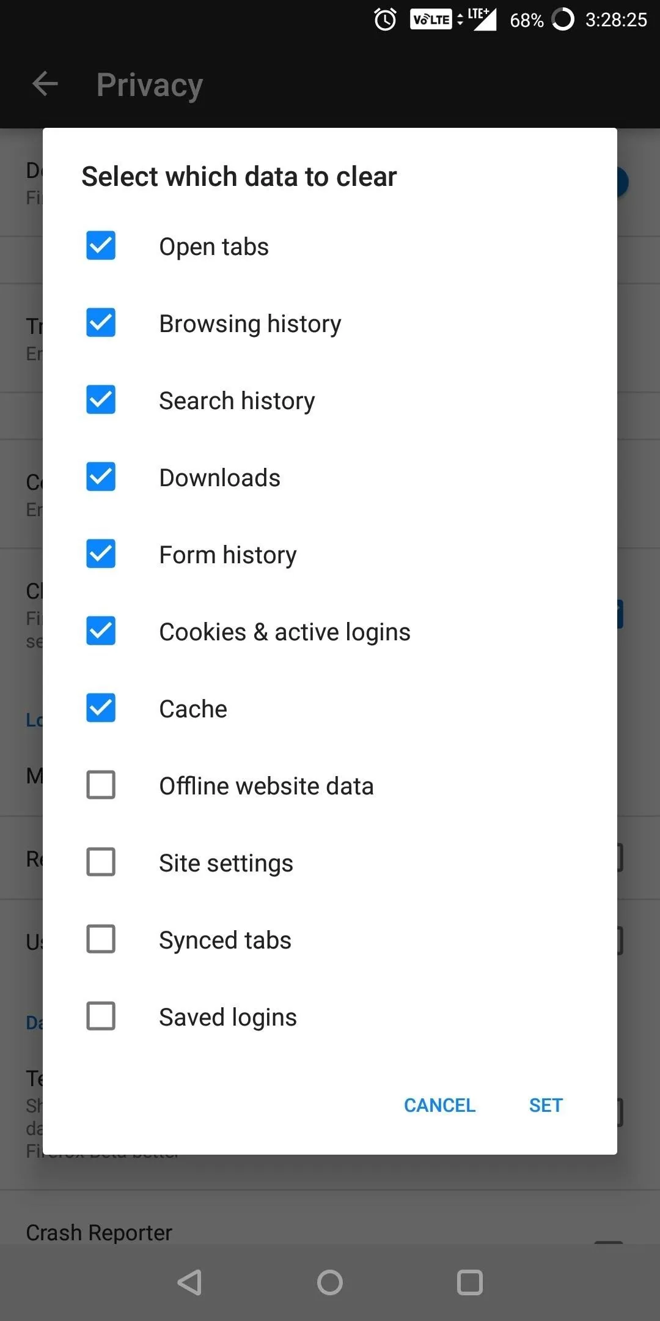Uncheck the Search history checkbox
This screenshot has width=660, height=1321.
tap(101, 400)
